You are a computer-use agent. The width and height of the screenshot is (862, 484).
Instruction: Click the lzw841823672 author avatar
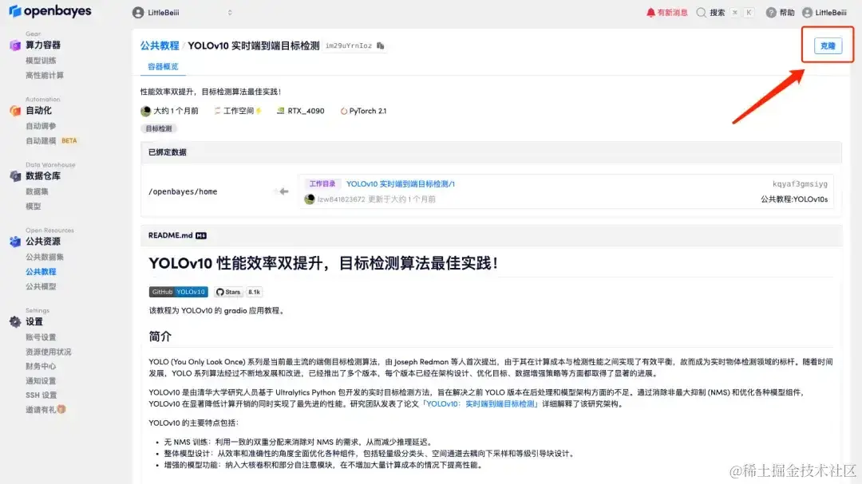(310, 199)
